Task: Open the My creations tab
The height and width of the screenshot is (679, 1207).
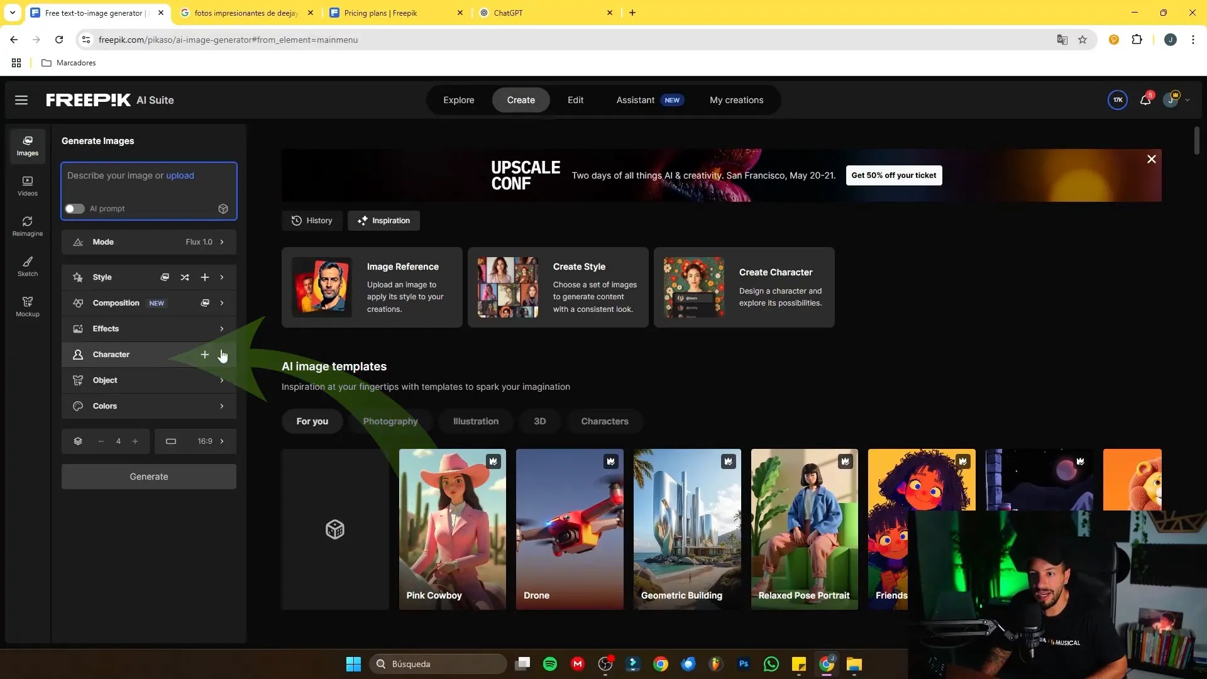Action: (737, 100)
